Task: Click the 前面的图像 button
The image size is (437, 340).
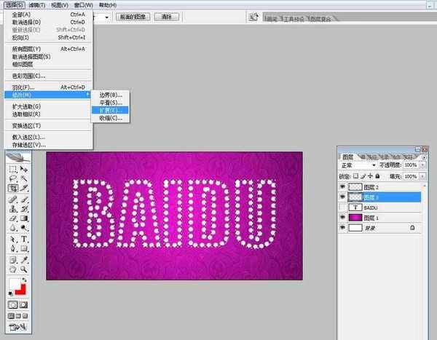Action: (x=133, y=17)
